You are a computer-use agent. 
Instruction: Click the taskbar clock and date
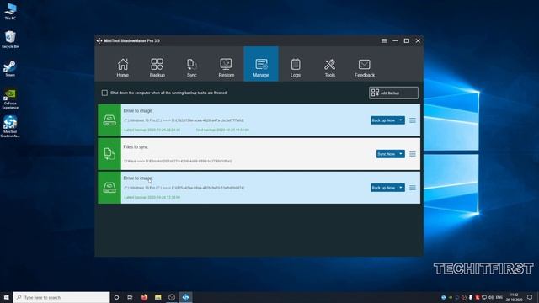pos(514,297)
